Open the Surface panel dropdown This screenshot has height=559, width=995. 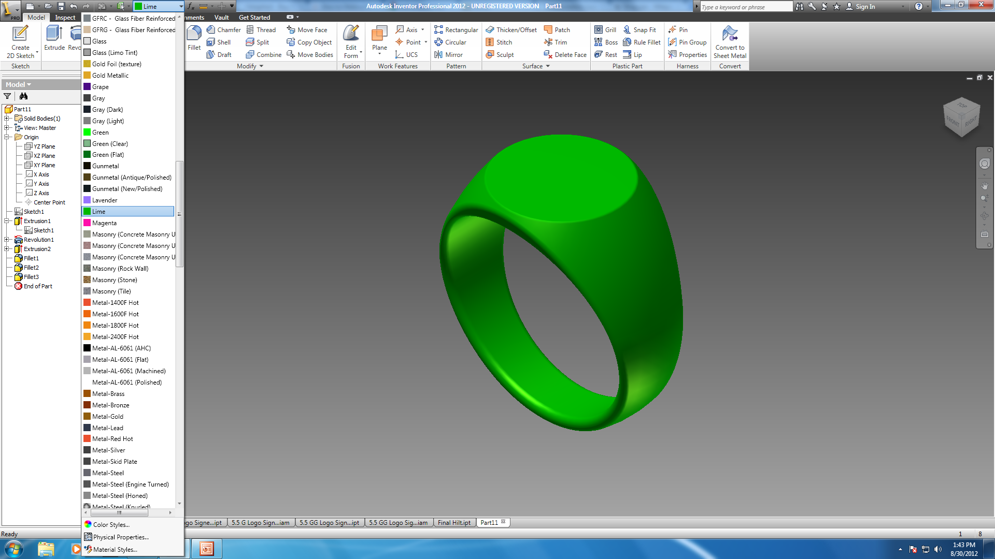(x=536, y=66)
